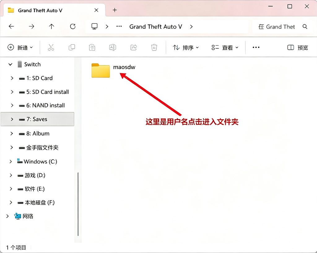Expand the 本地磁盘 (F:) drive node
The width and height of the screenshot is (317, 253).
pos(11,202)
